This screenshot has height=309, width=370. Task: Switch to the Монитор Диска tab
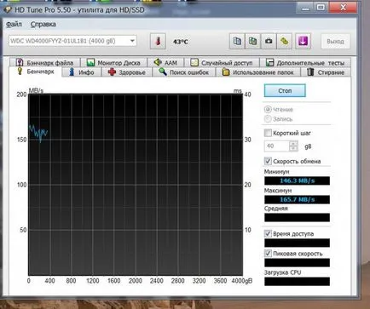[x=113, y=62]
